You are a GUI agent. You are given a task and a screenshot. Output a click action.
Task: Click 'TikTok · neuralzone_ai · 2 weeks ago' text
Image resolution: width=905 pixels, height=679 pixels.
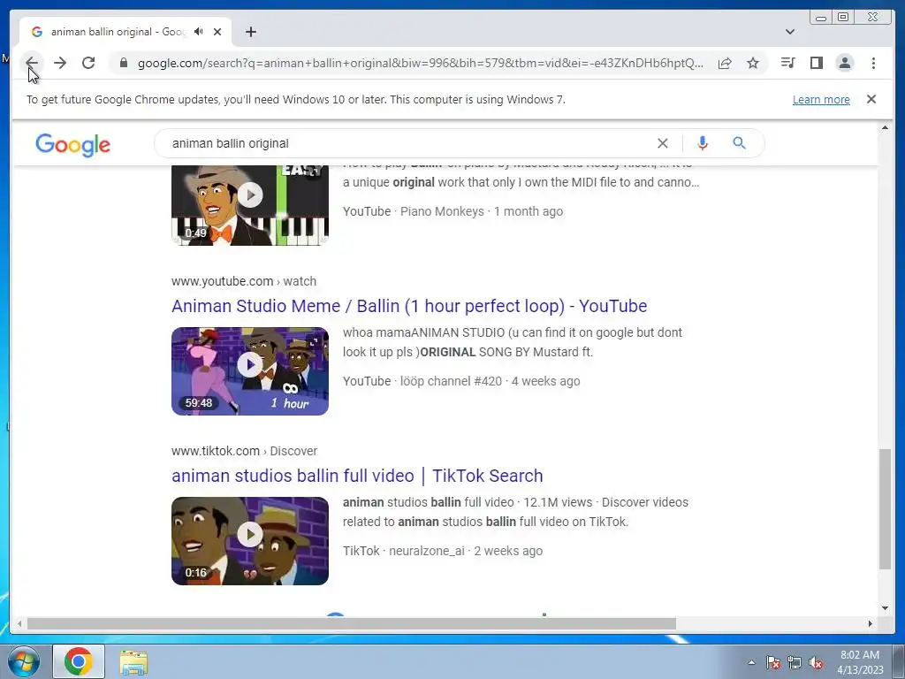tap(443, 551)
